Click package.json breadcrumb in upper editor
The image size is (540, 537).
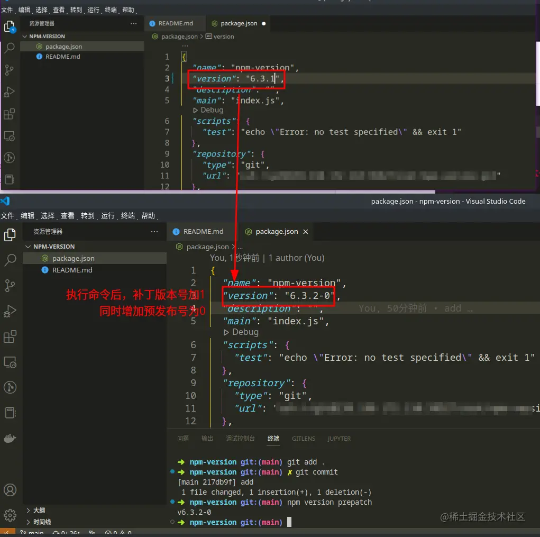click(x=175, y=37)
